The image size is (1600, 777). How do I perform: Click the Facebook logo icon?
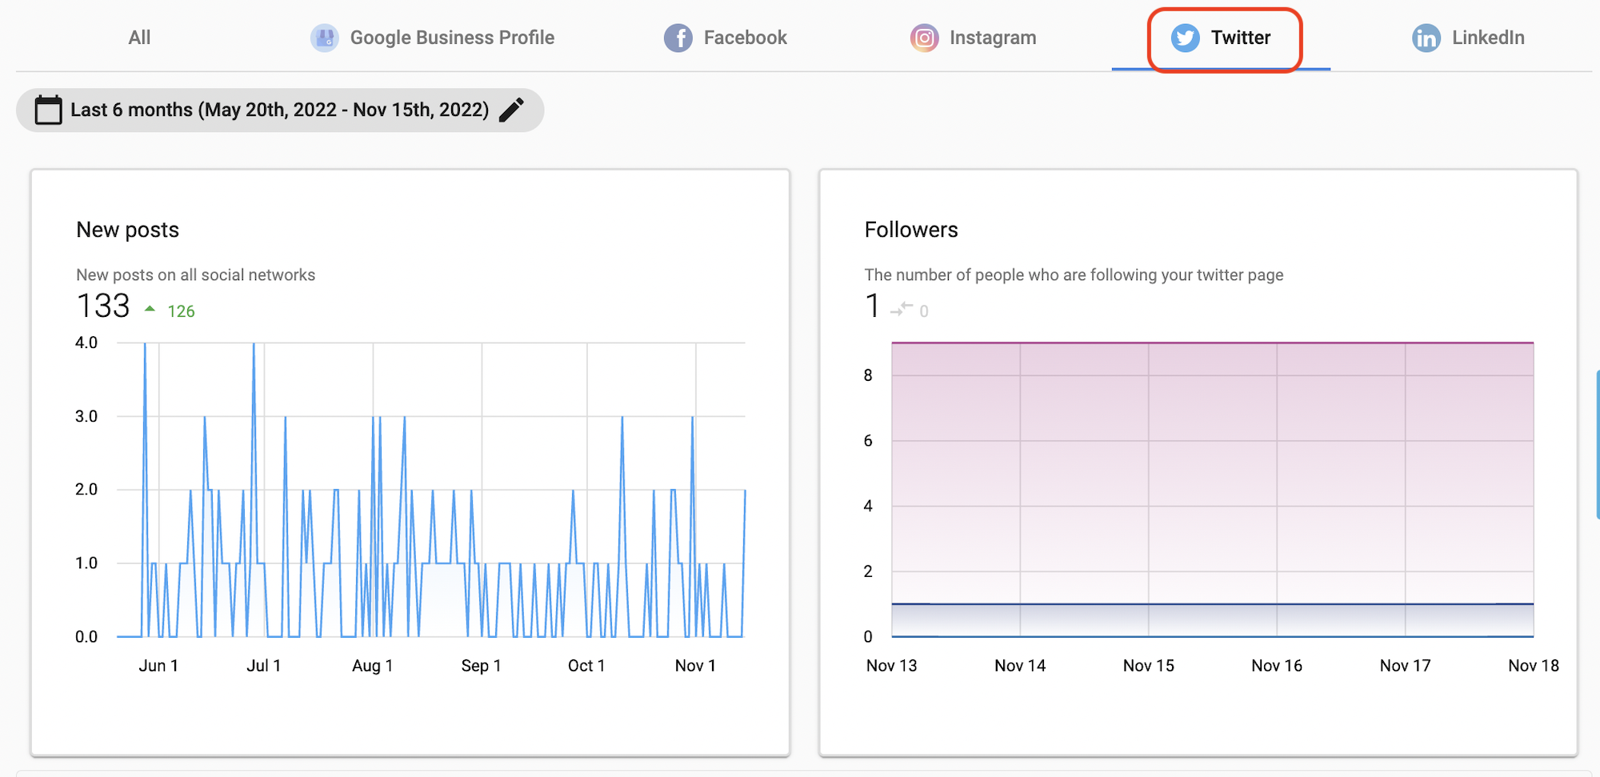[x=678, y=38]
